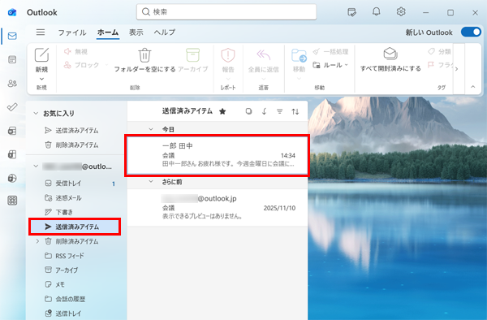
Task: Open the message to 一郎 田中
Action: 217,155
